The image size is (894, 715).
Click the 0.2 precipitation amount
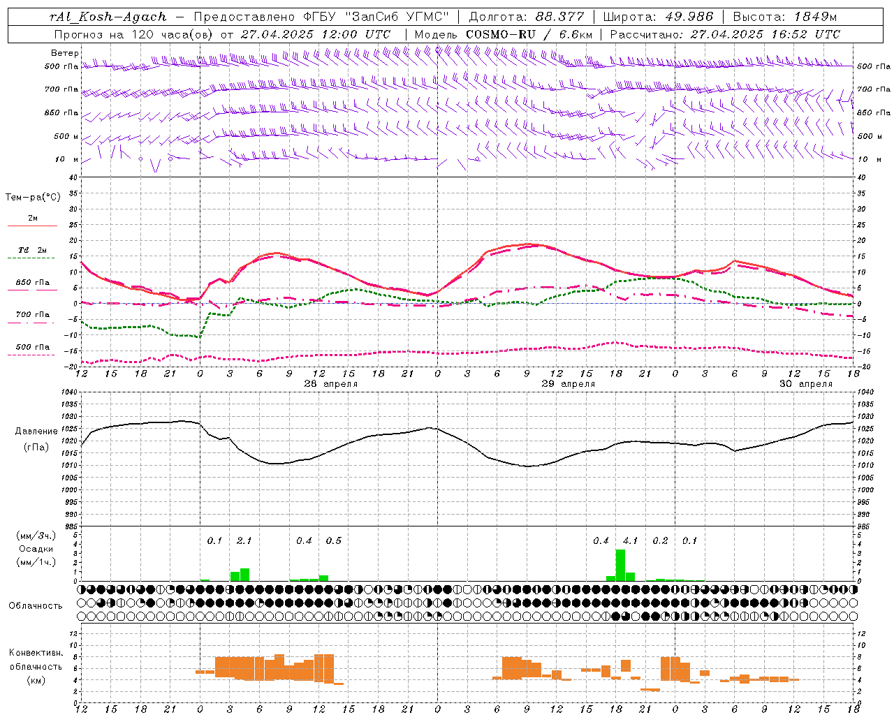660,541
